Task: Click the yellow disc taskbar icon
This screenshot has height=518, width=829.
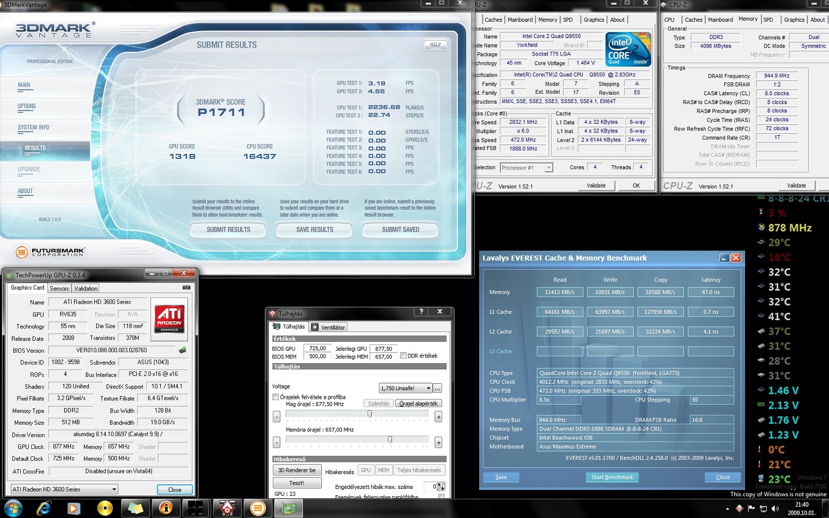Action: point(105,508)
